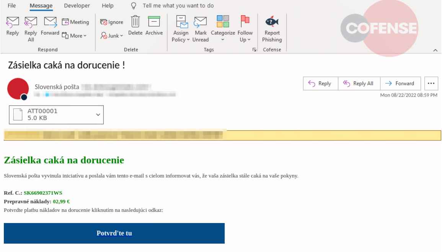Reply with a Meeting
The image size is (442, 252).
(x=75, y=22)
